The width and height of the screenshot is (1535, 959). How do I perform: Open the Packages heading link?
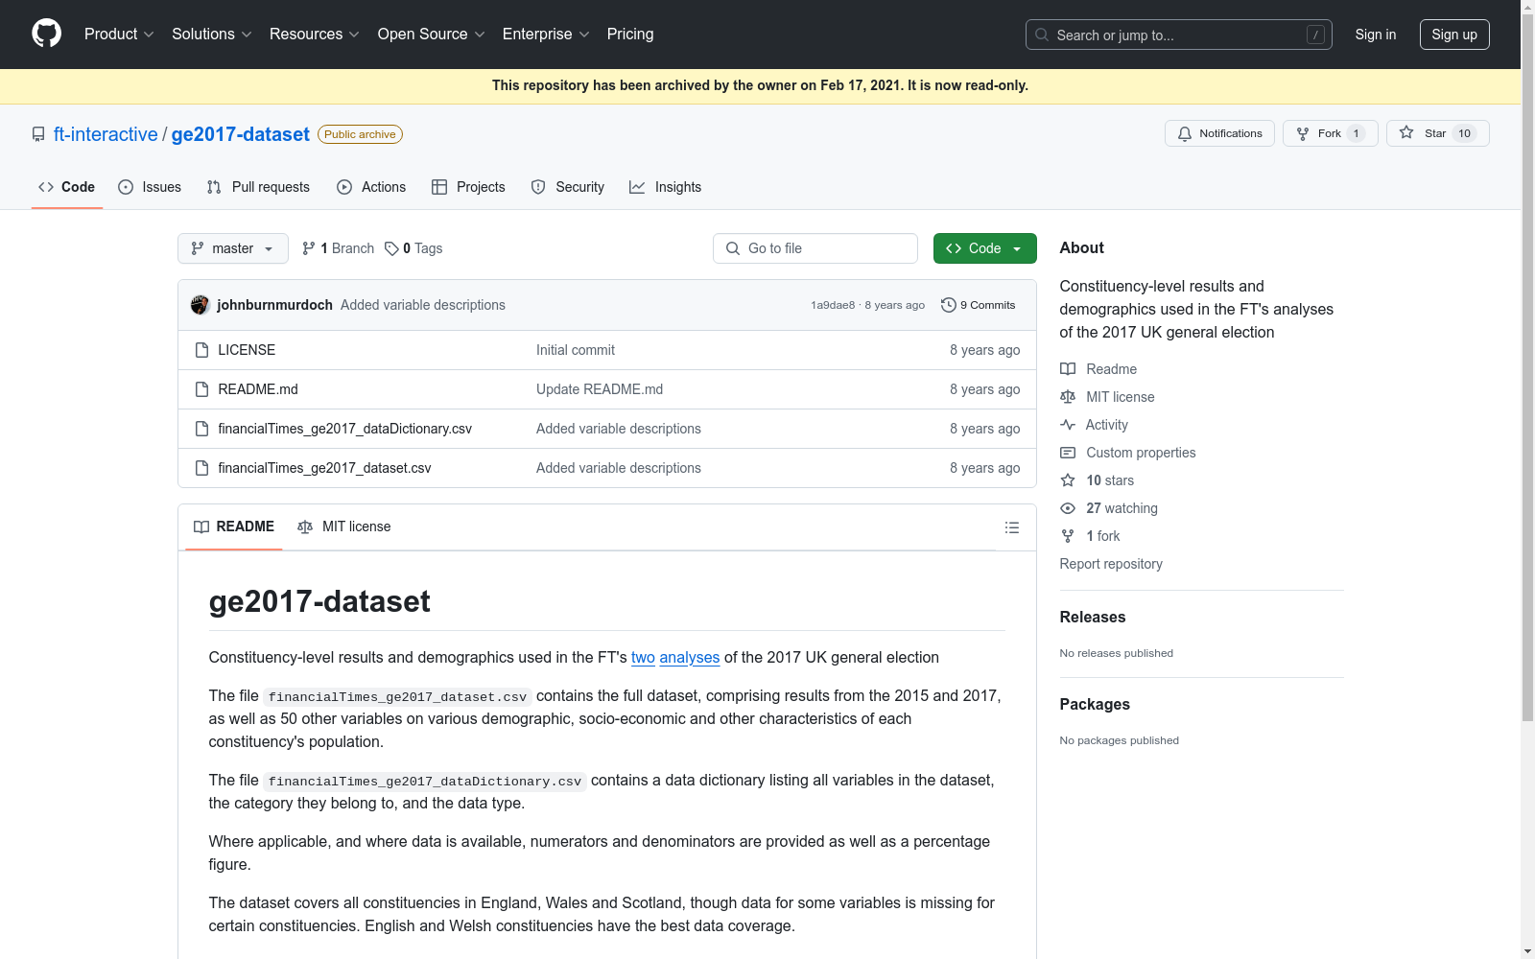[1095, 704]
